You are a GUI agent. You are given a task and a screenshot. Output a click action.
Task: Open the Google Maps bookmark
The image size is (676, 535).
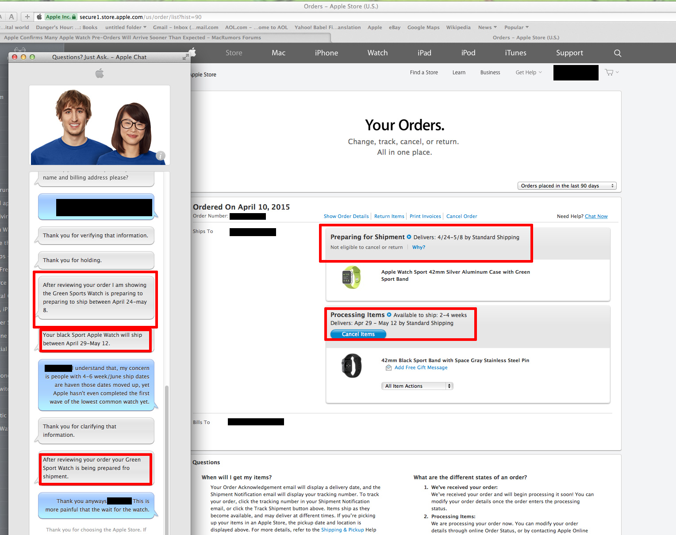[423, 27]
